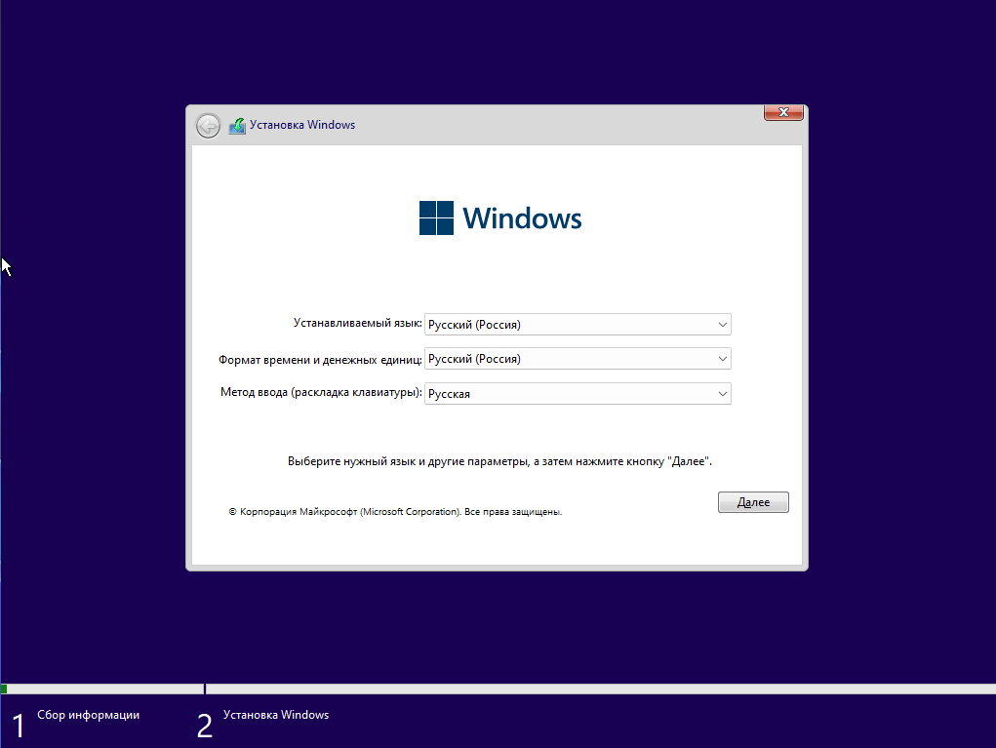Select the Установка Windows step at bottom
Viewport: 996px width, 748px height.
click(x=276, y=715)
